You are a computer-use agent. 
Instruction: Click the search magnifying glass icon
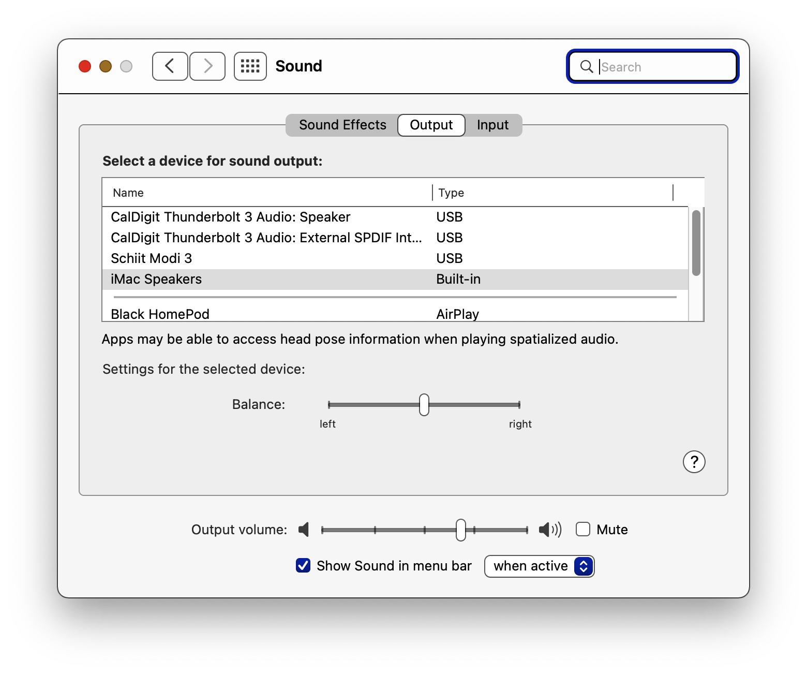[586, 67]
